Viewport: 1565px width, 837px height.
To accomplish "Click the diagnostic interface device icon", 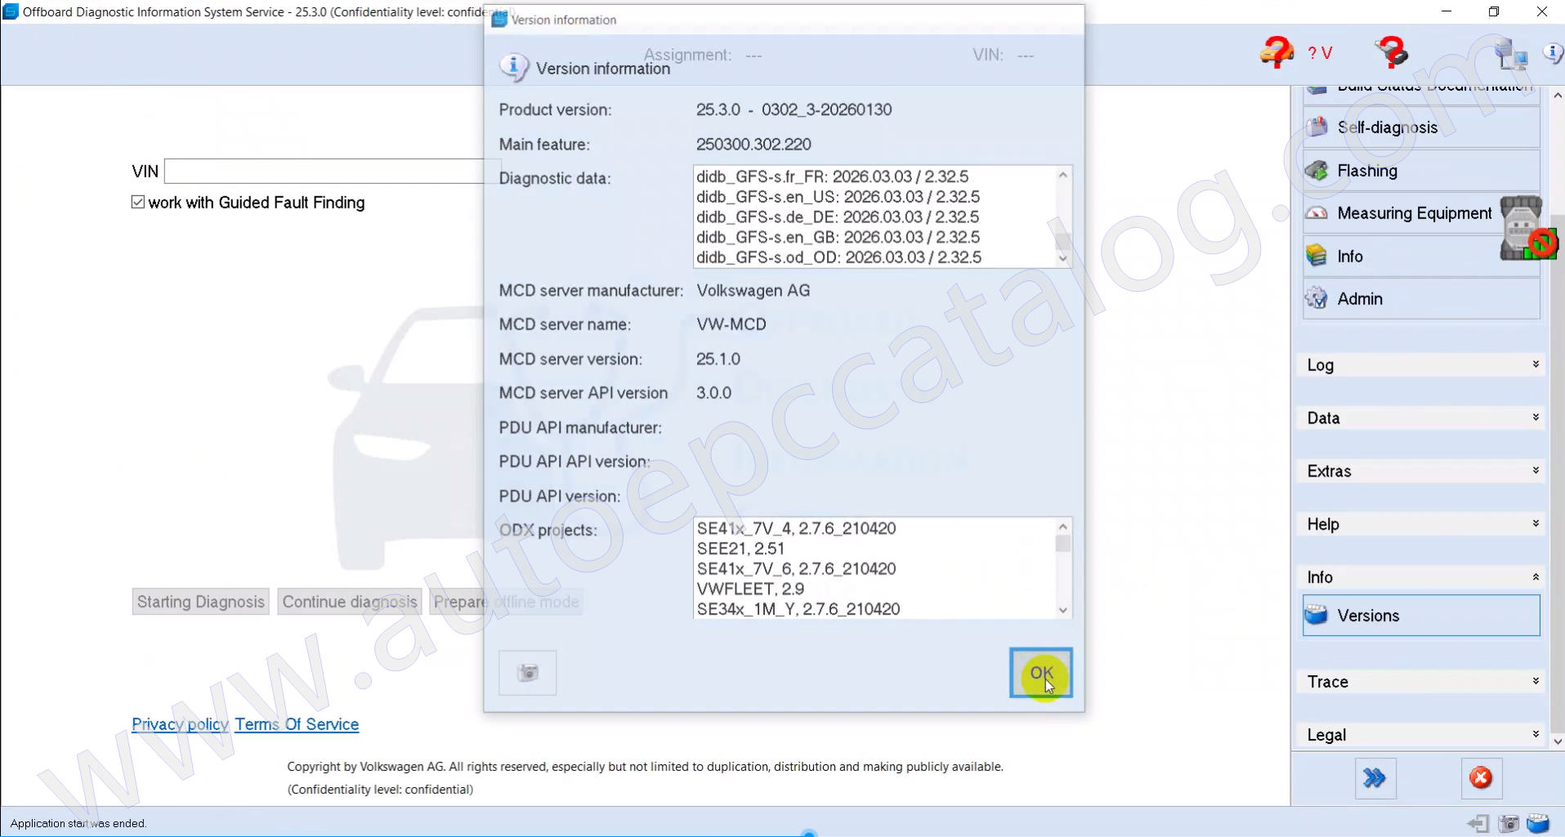I will (1522, 228).
